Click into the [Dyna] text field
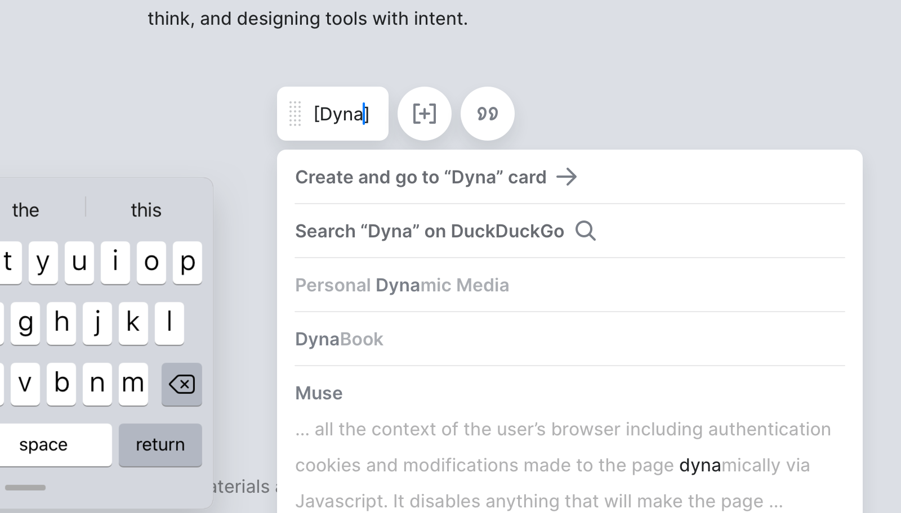901x513 pixels. 341,114
